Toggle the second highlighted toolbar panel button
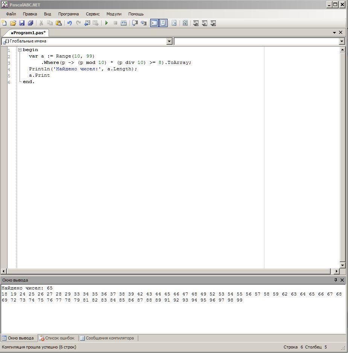Viewport: 348px width, 353px height. click(163, 23)
